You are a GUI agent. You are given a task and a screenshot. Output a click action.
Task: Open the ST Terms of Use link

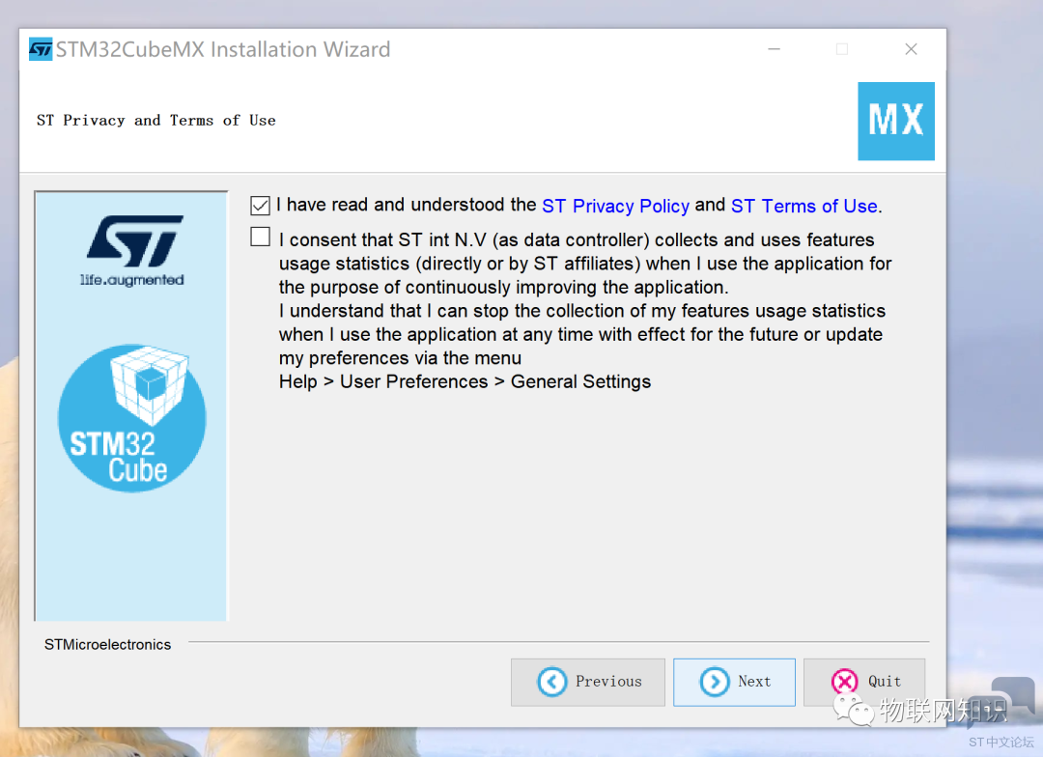pyautogui.click(x=804, y=206)
